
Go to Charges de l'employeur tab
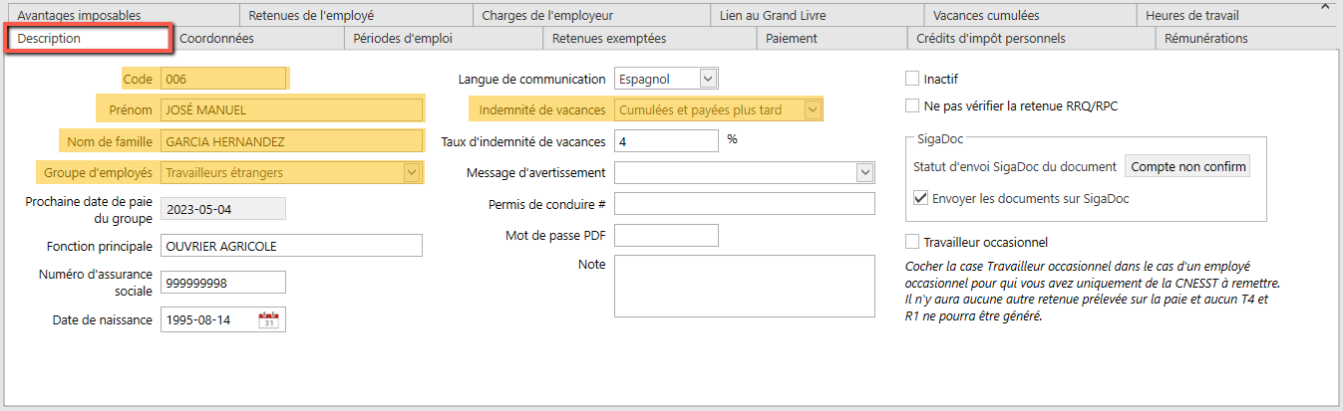pos(590,15)
